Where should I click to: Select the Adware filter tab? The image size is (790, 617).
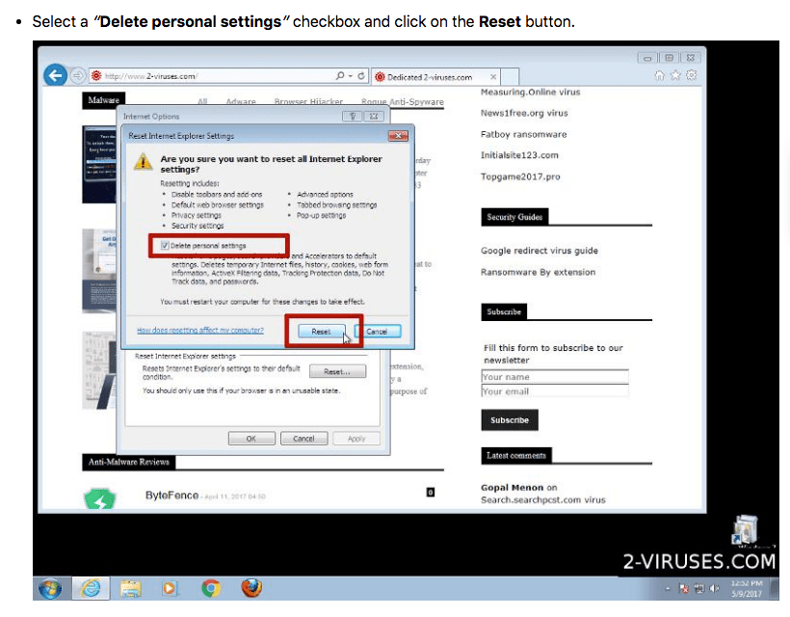point(240,102)
